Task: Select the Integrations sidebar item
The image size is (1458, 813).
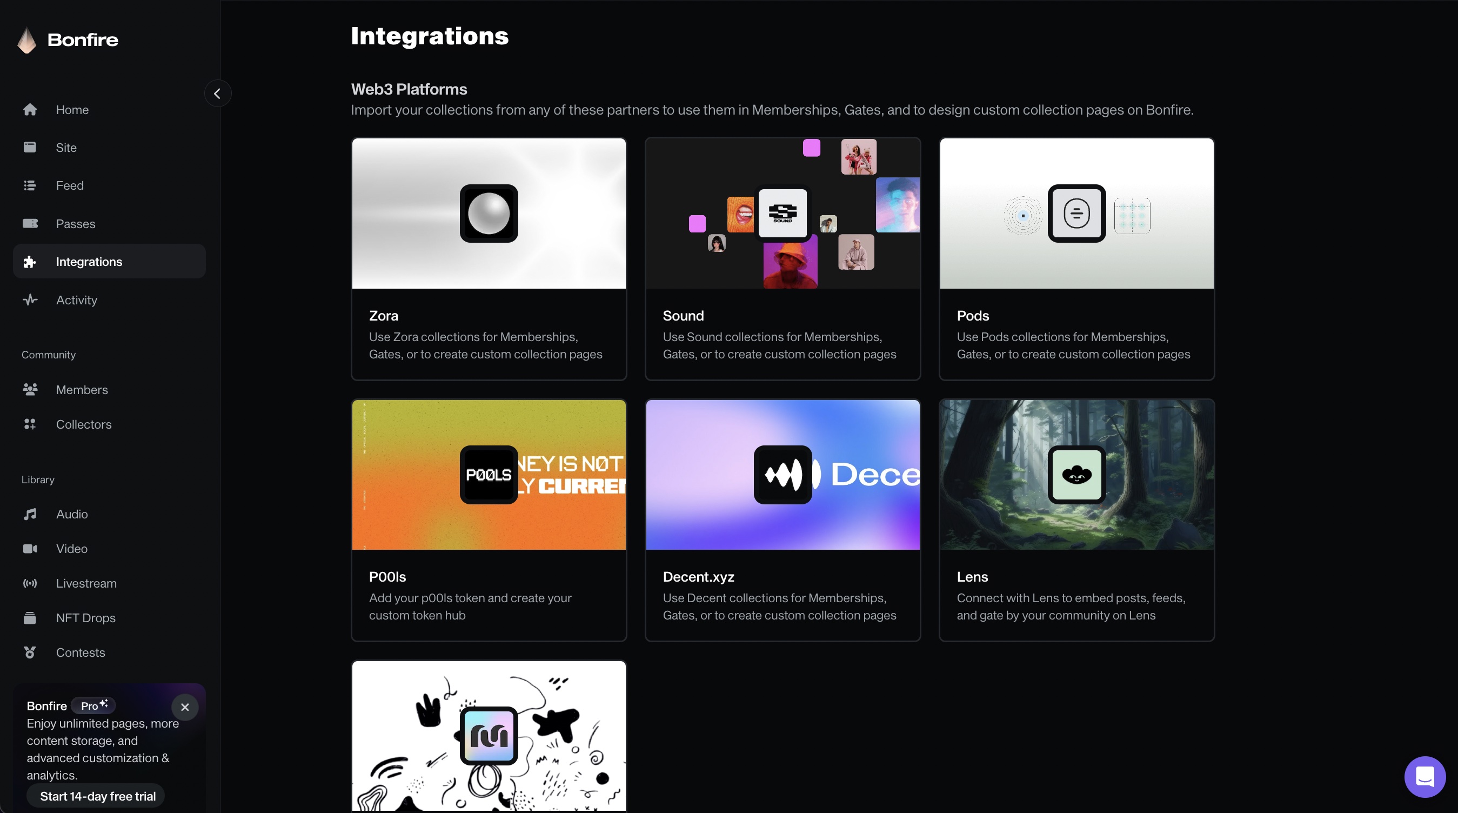Action: coord(109,262)
